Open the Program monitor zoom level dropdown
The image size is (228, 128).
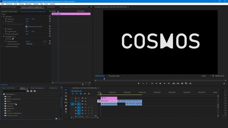(x=115, y=76)
